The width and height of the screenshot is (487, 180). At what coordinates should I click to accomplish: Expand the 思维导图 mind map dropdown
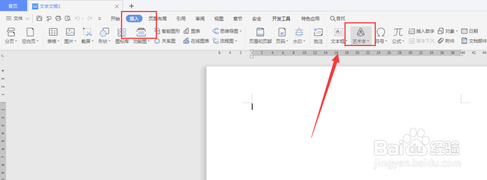(x=241, y=31)
